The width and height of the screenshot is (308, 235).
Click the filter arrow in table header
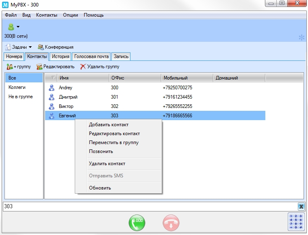52,78
